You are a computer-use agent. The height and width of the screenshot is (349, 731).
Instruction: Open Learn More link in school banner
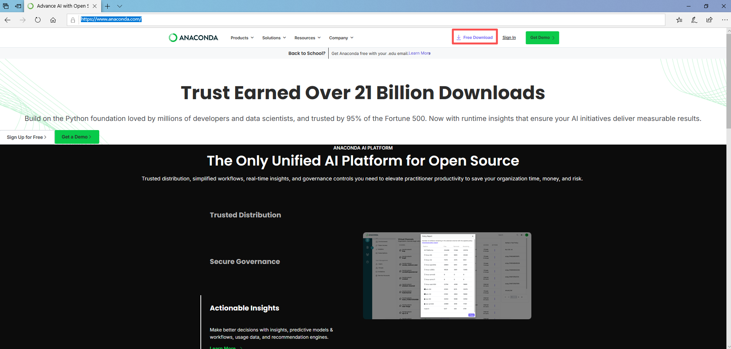click(x=420, y=53)
